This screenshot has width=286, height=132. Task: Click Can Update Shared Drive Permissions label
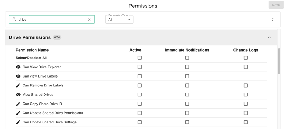pyautogui.click(x=53, y=113)
